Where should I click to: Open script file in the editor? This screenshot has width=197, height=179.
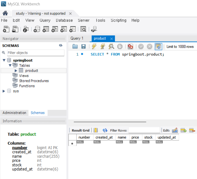click(x=75, y=46)
